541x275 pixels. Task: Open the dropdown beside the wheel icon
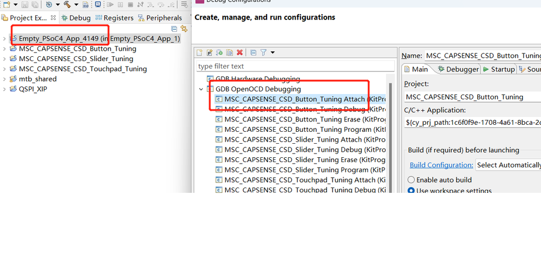[57, 4]
